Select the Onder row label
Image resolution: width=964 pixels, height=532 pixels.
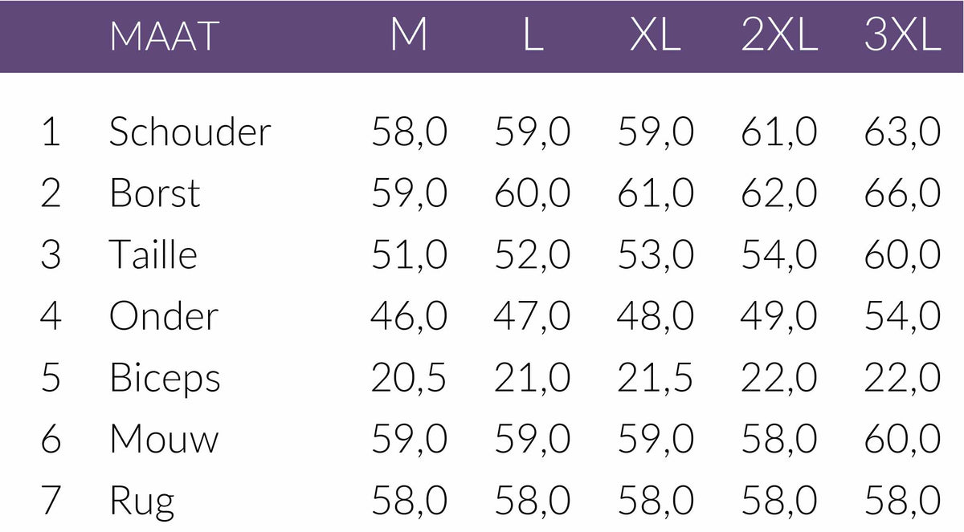point(164,316)
